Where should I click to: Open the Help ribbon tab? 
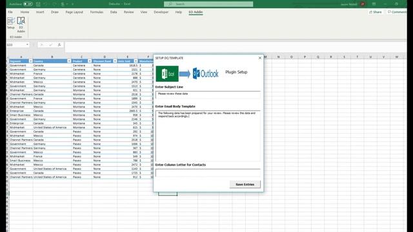pos(179,12)
